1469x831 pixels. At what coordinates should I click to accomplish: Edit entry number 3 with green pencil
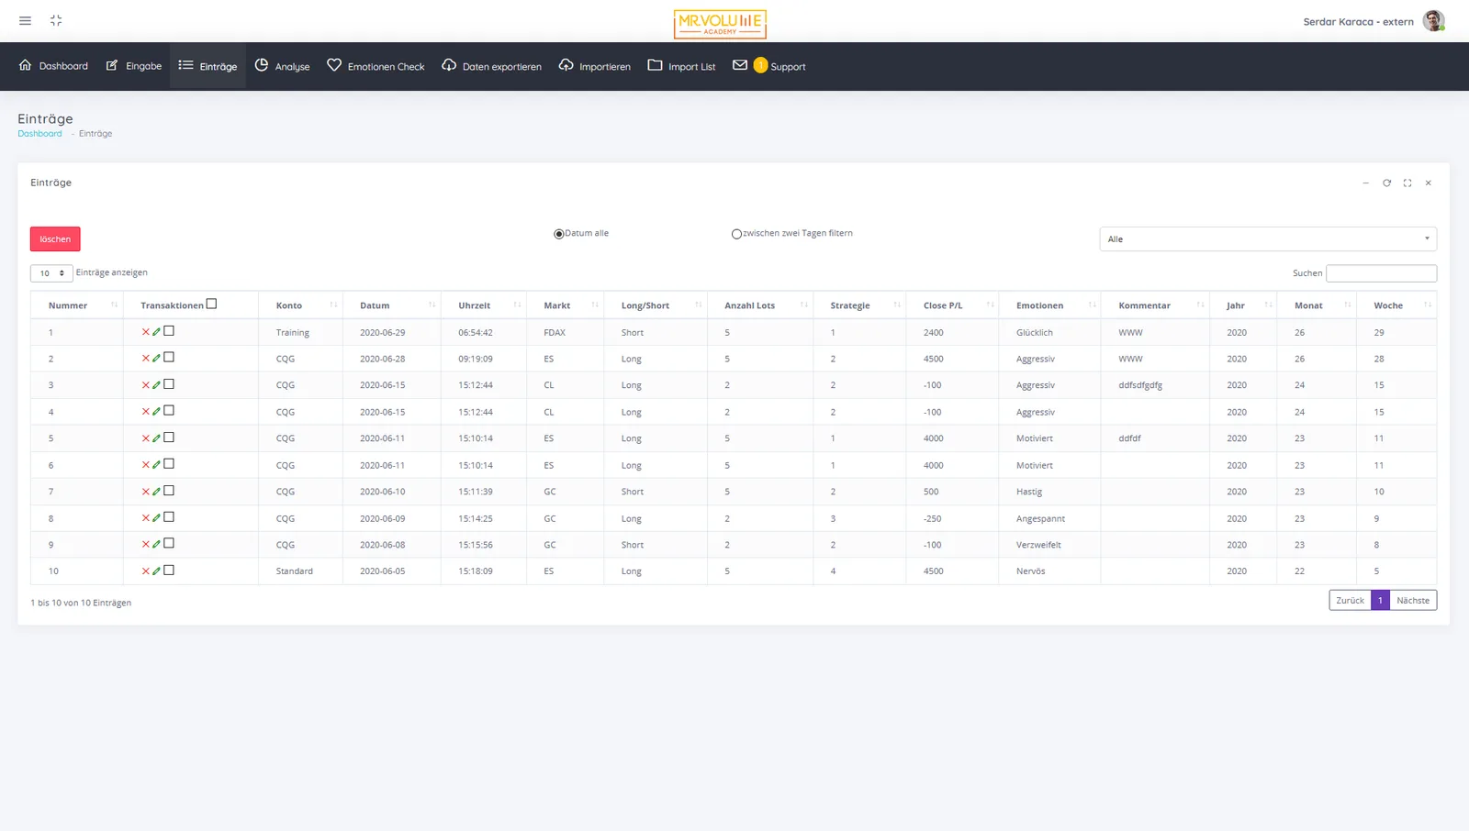[x=156, y=385]
